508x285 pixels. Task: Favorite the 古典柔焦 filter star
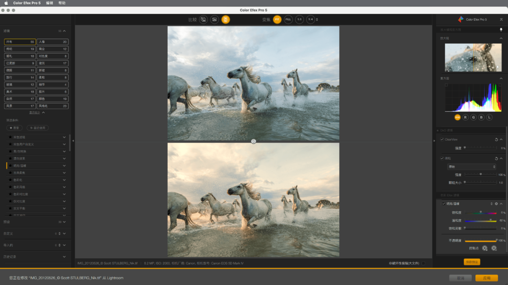click(10, 173)
